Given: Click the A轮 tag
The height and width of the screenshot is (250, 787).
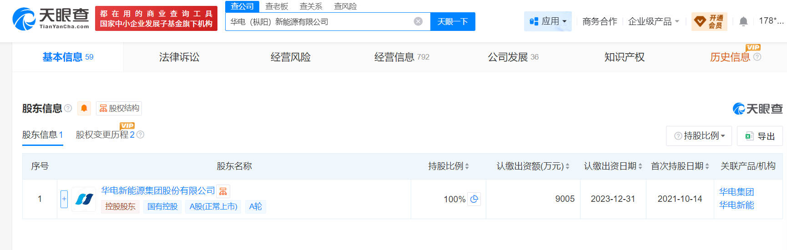Looking at the screenshot, I should coord(256,206).
